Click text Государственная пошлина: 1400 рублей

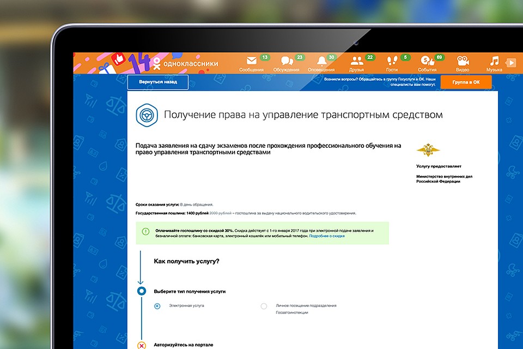click(172, 213)
